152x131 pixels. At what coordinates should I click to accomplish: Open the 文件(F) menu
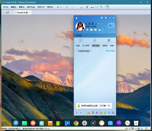[5, 7]
